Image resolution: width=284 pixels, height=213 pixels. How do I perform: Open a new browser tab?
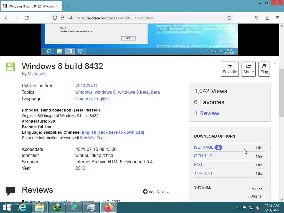68,6
